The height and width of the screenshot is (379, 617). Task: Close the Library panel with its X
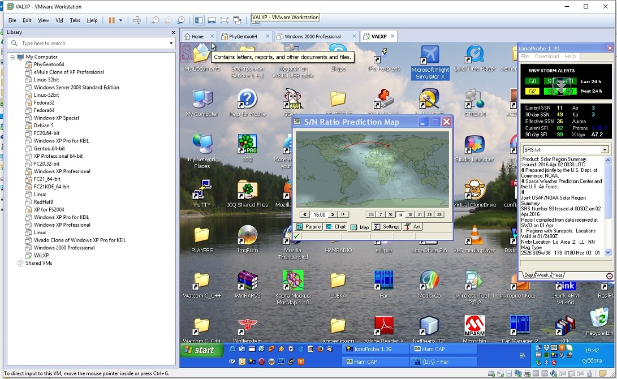pyautogui.click(x=173, y=32)
